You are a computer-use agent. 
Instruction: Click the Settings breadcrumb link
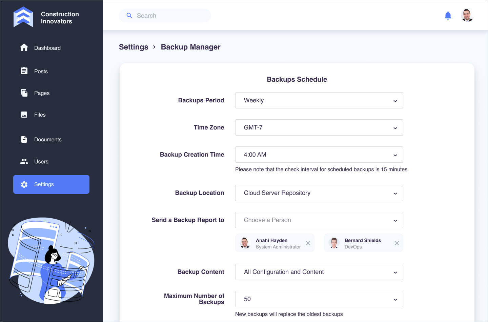tap(134, 47)
